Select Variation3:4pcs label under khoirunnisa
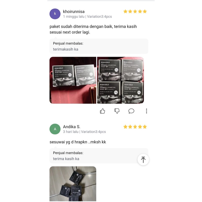Viewport: 202px width, 202px height. [99, 17]
